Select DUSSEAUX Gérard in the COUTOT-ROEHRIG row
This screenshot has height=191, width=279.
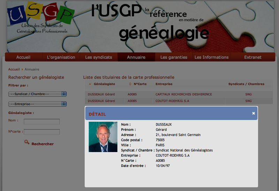click(101, 101)
